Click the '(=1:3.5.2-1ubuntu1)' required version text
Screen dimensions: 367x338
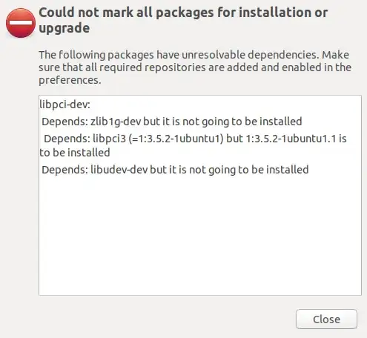(x=176, y=139)
